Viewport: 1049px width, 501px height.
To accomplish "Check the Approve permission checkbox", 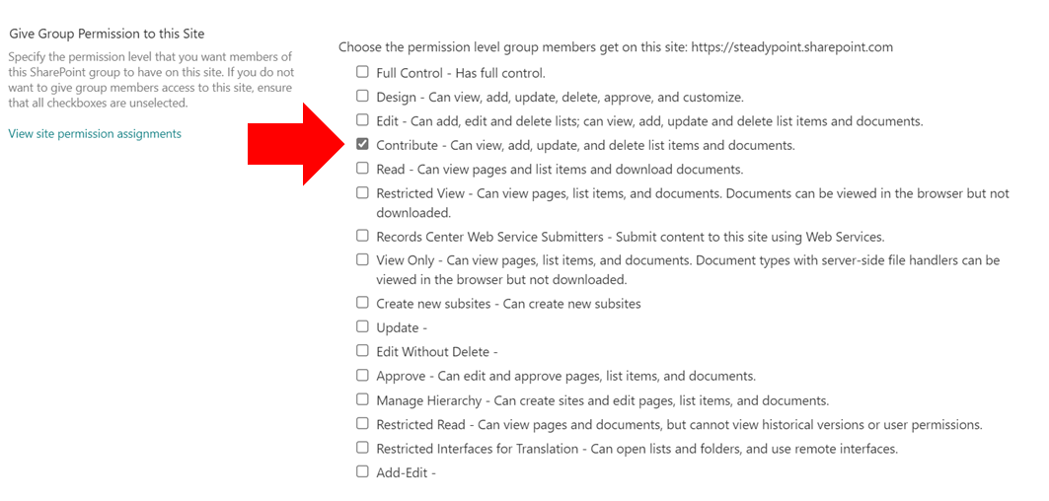I will pos(362,375).
